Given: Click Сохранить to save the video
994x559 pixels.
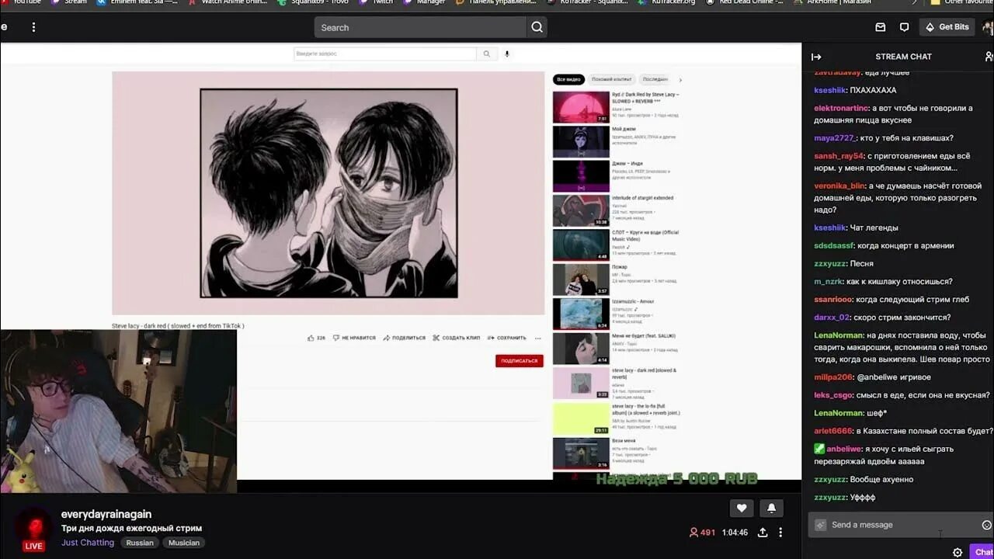Looking at the screenshot, I should (x=506, y=338).
